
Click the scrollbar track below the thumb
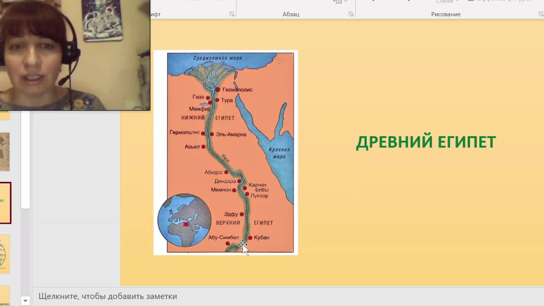pyautogui.click(x=25, y=252)
